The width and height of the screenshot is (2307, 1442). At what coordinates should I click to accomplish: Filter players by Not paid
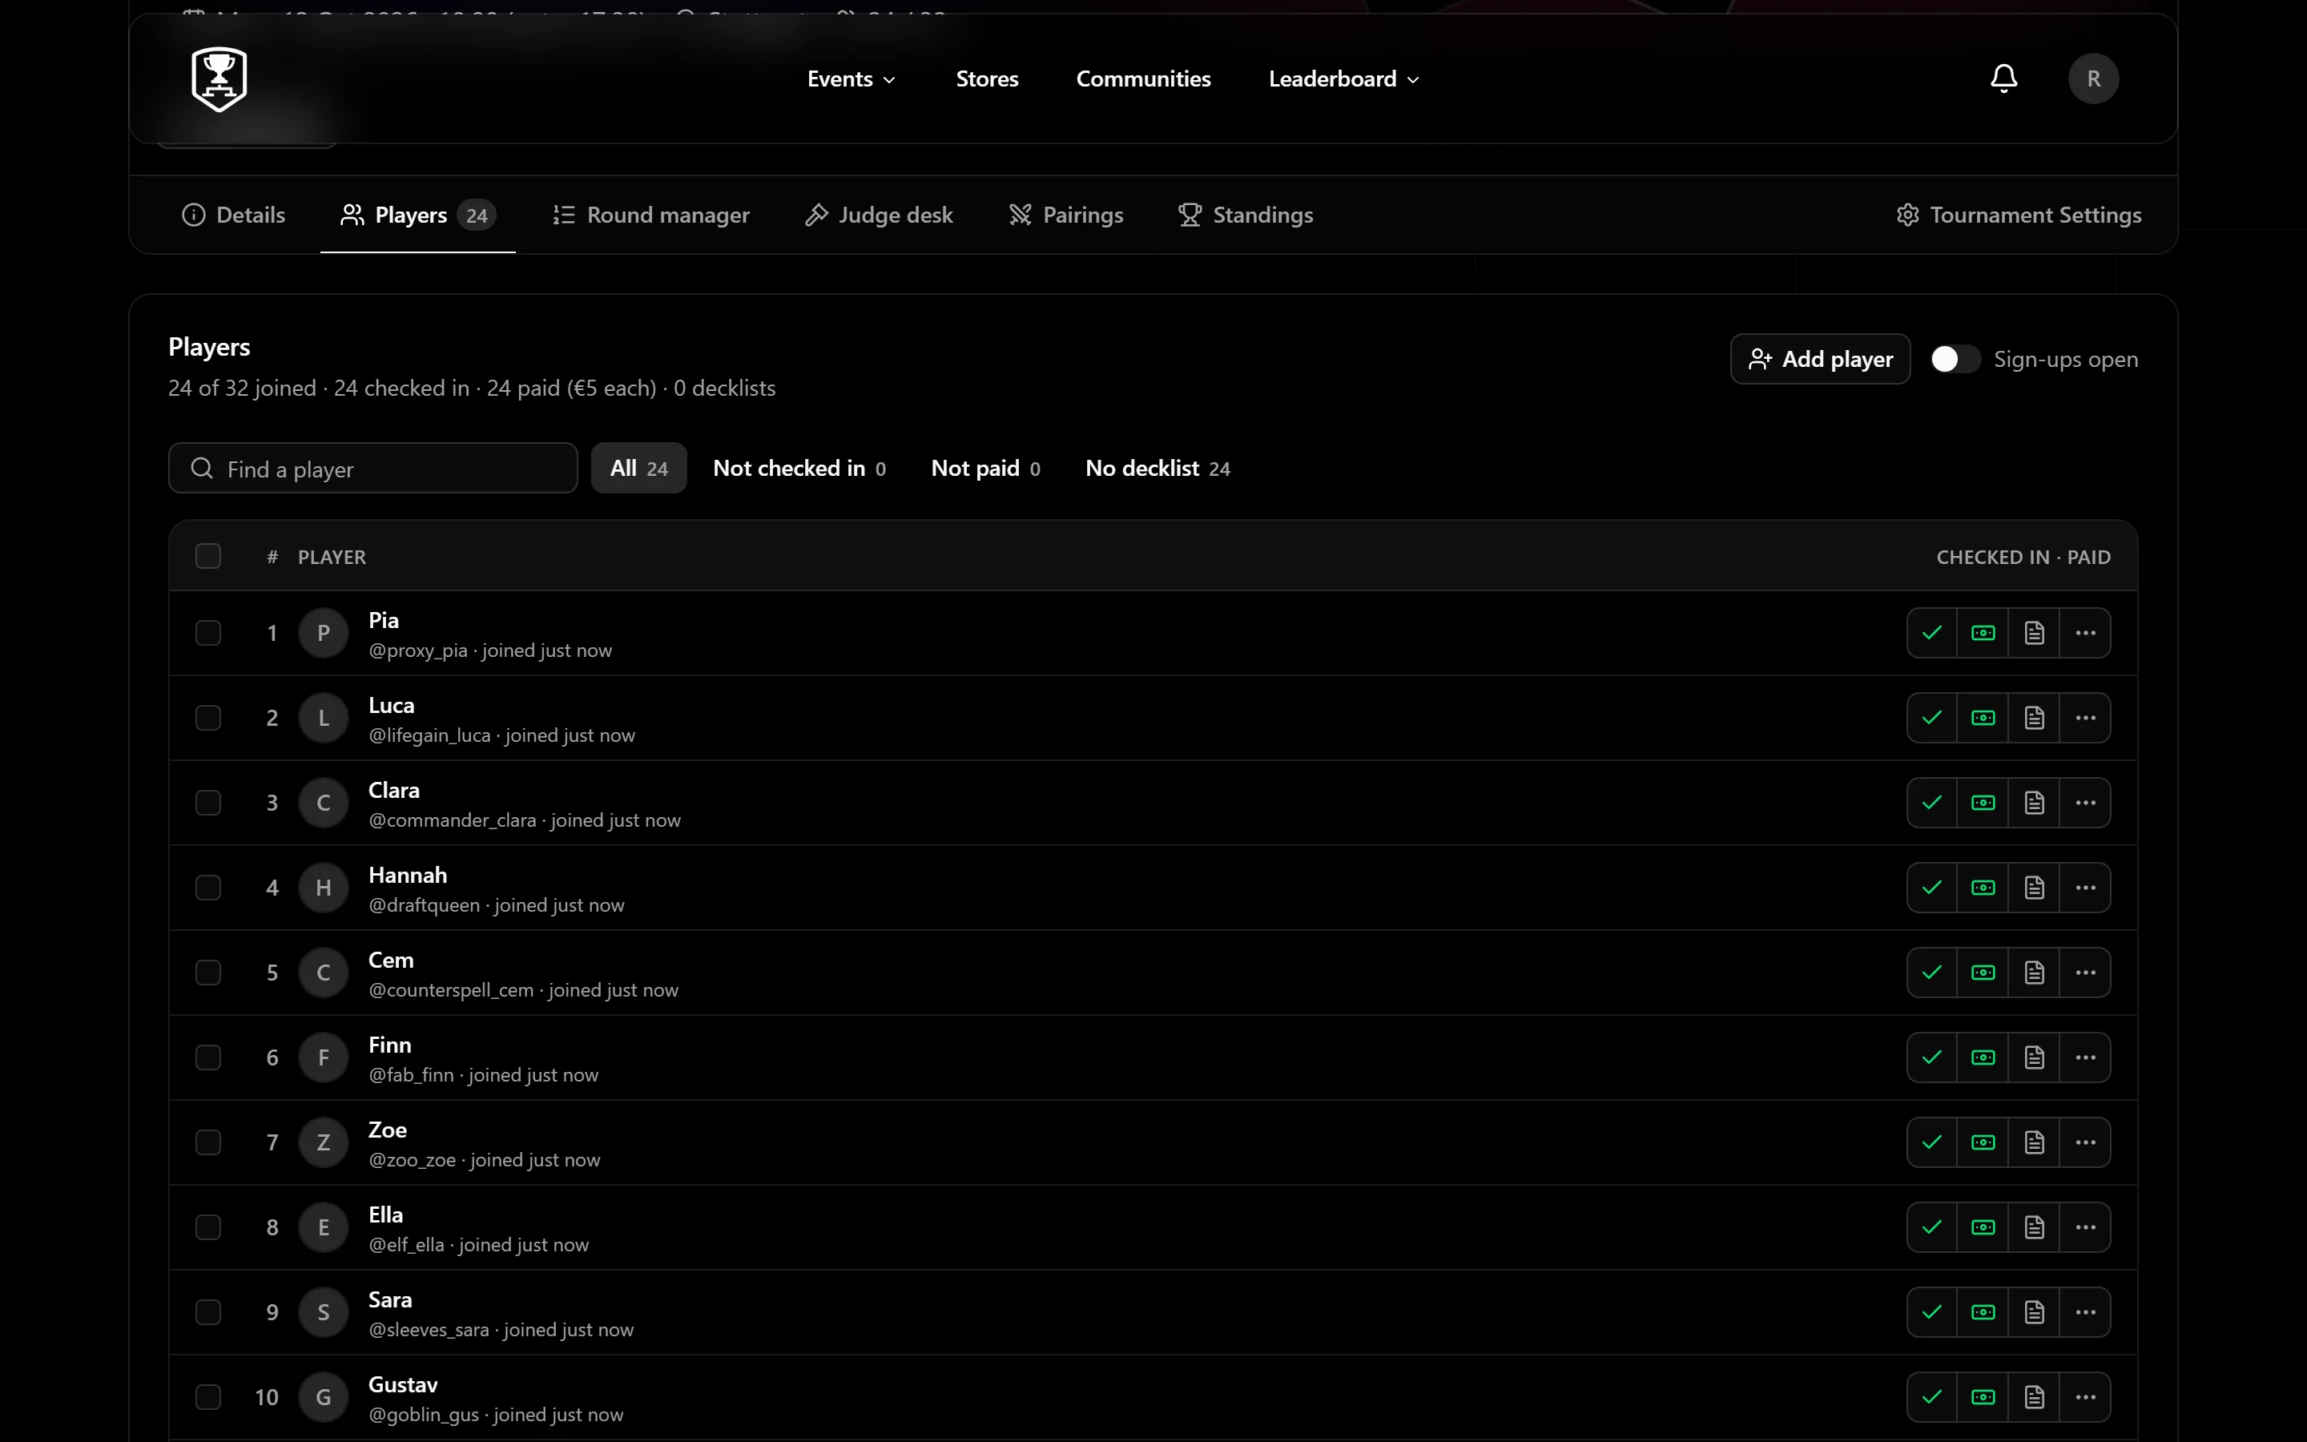pyautogui.click(x=984, y=469)
